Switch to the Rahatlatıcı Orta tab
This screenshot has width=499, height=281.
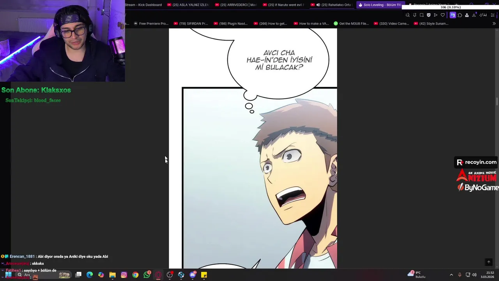click(x=331, y=5)
